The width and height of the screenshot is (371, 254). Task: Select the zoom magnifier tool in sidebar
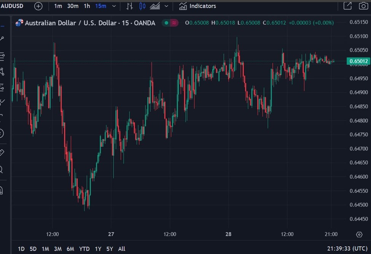(2, 170)
